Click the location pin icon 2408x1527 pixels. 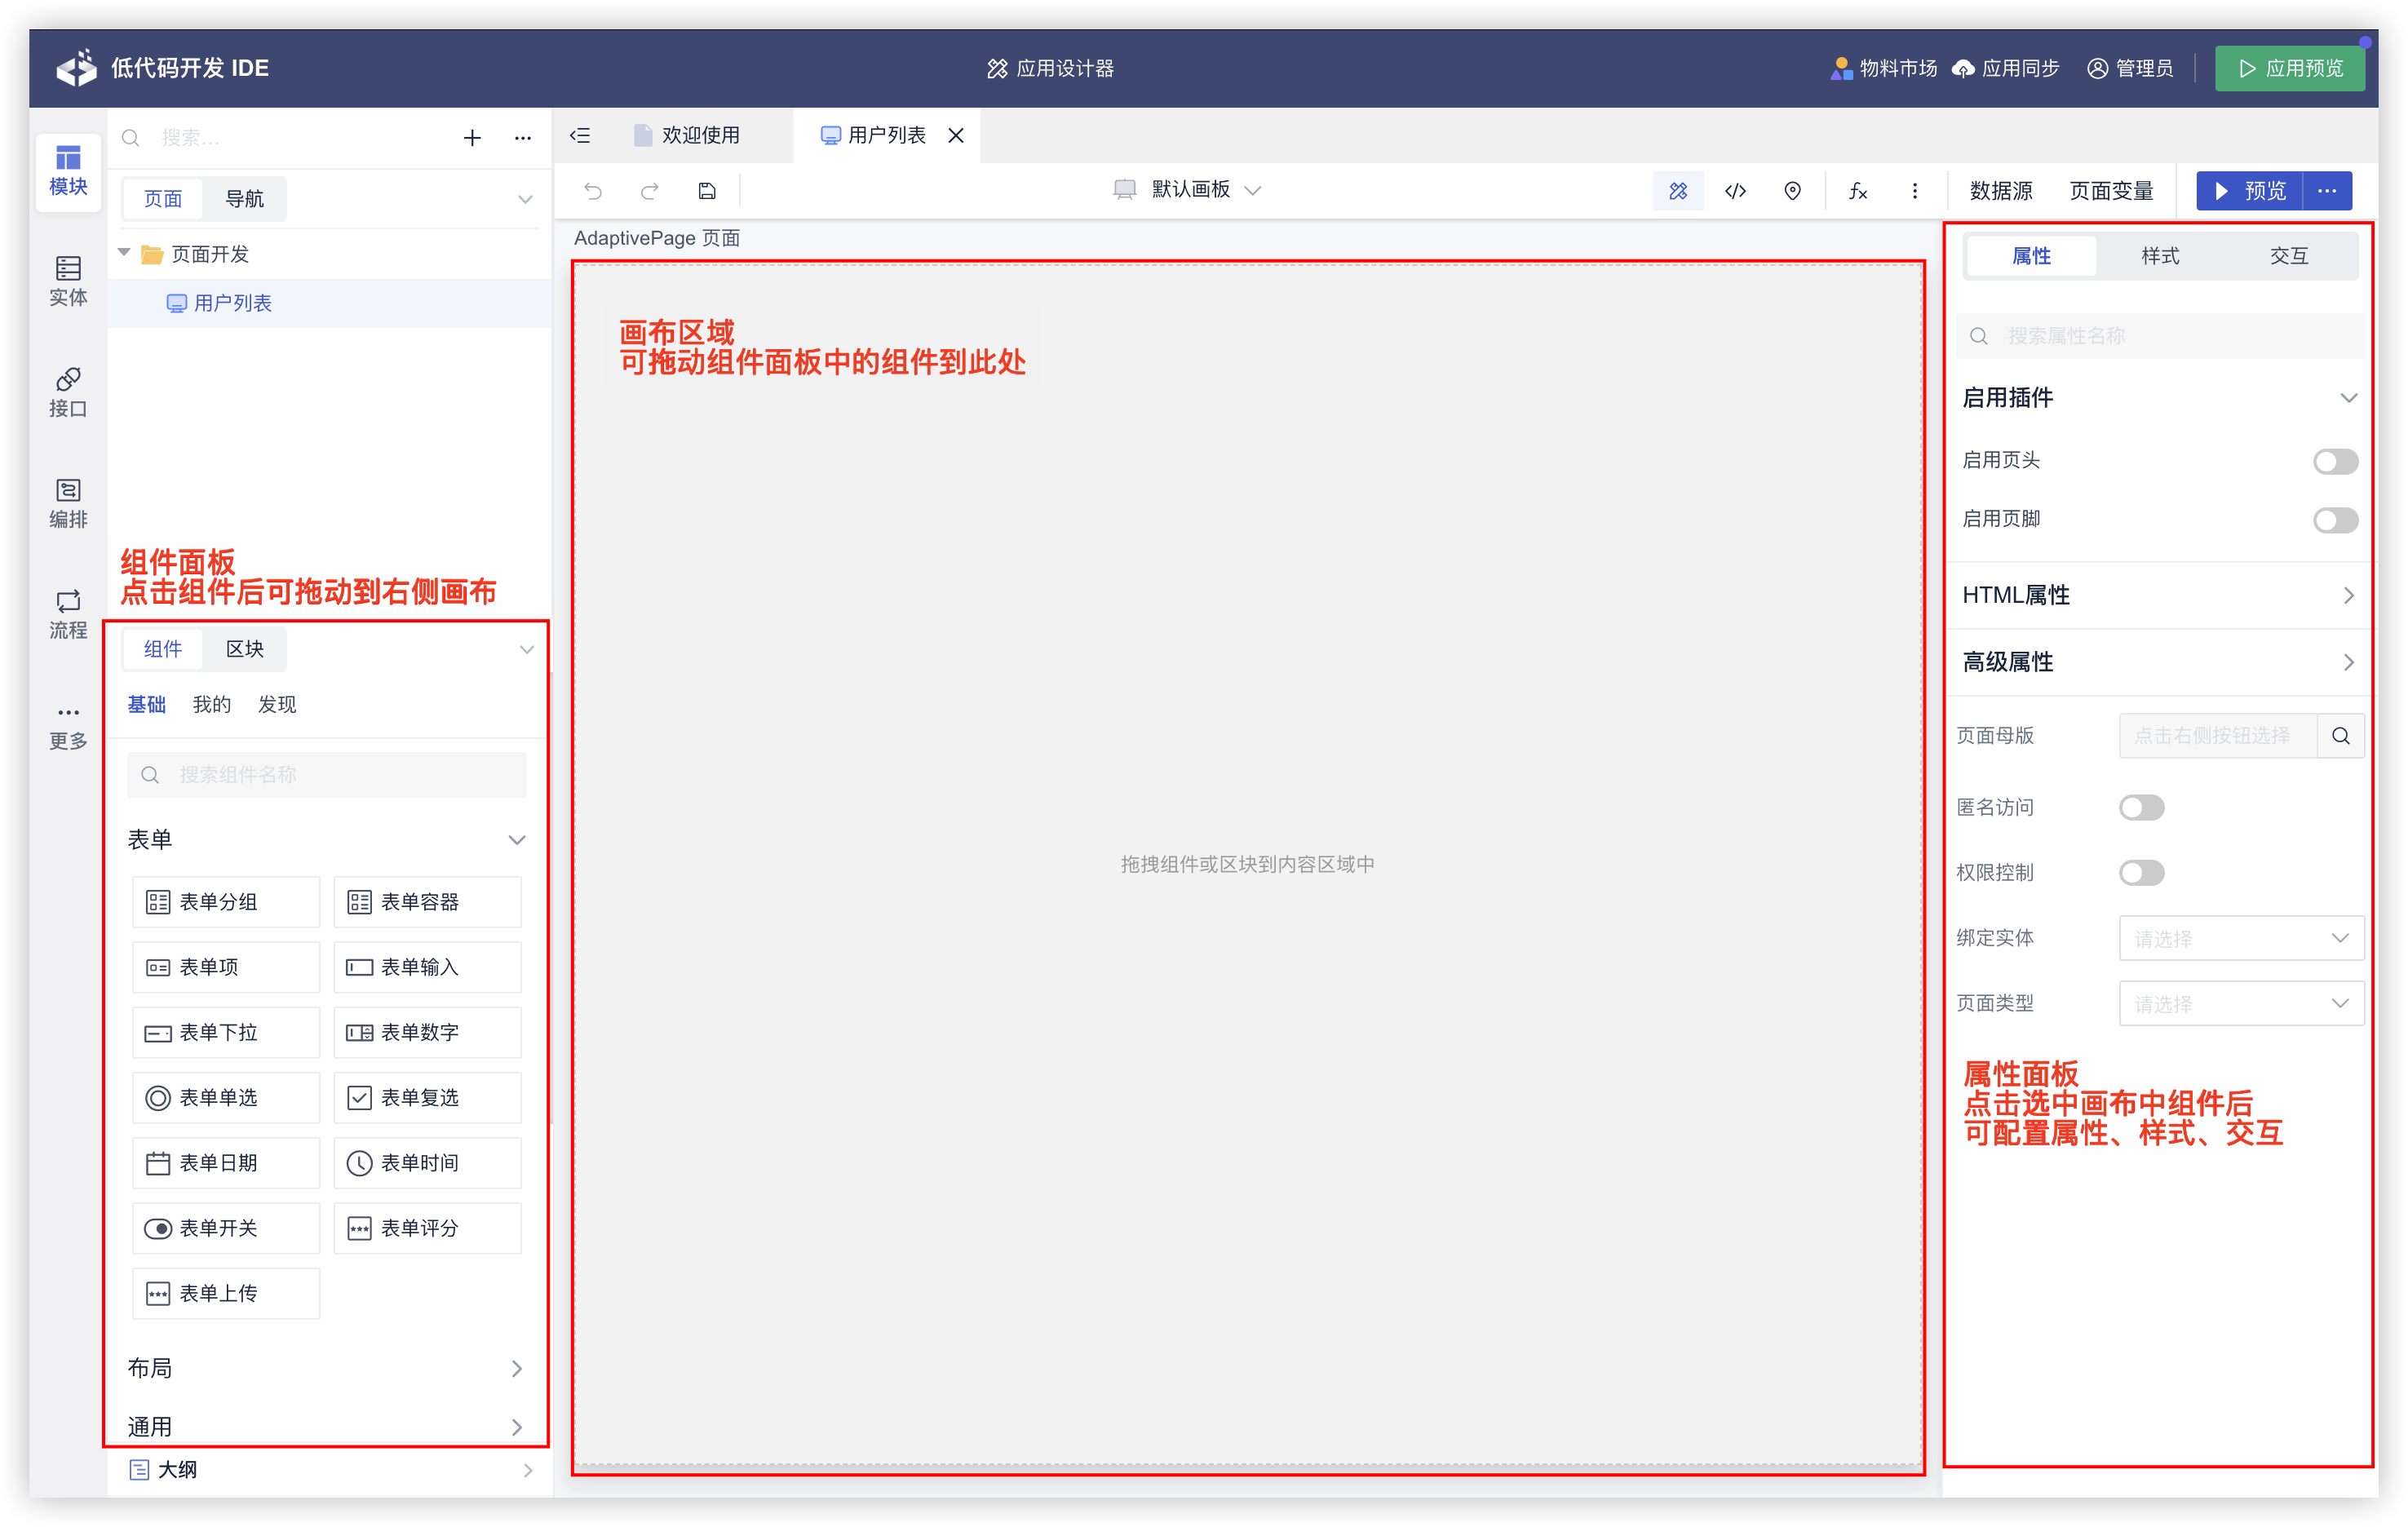[x=1792, y=191]
